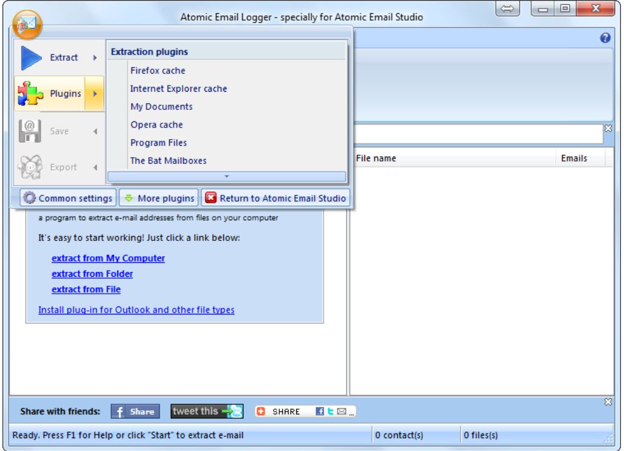Open the Extract menu item
Viewport: 624px width, 451px height.
pos(60,58)
